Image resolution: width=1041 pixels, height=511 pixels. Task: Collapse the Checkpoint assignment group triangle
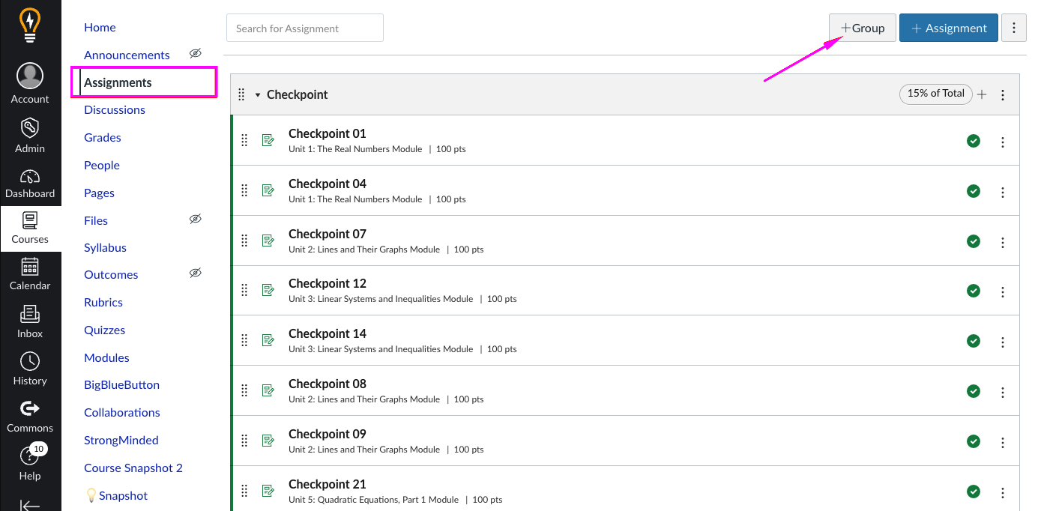point(258,95)
